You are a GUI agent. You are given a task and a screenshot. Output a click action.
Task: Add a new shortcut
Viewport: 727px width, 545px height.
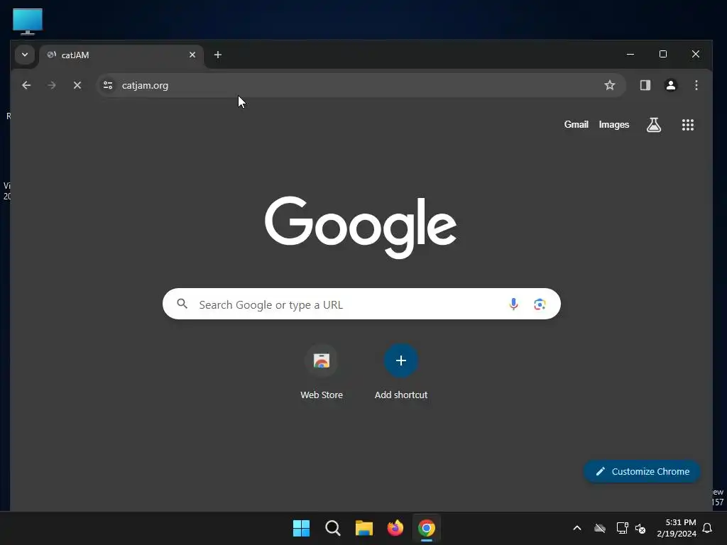401,372
